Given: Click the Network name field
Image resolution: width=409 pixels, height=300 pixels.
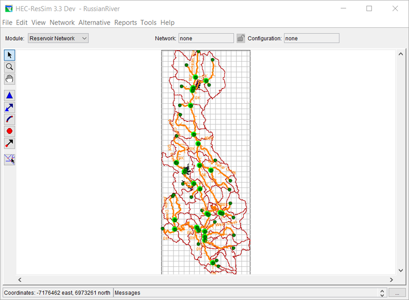Looking at the screenshot, I should pyautogui.click(x=206, y=38).
